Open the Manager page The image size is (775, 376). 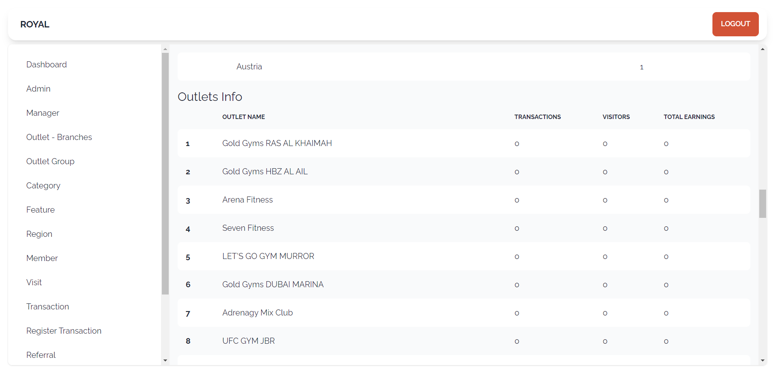[x=43, y=113]
